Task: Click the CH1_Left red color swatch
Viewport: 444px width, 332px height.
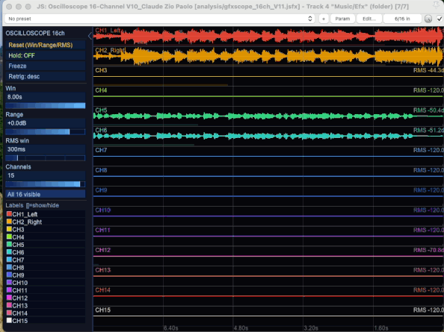Action: 9,214
